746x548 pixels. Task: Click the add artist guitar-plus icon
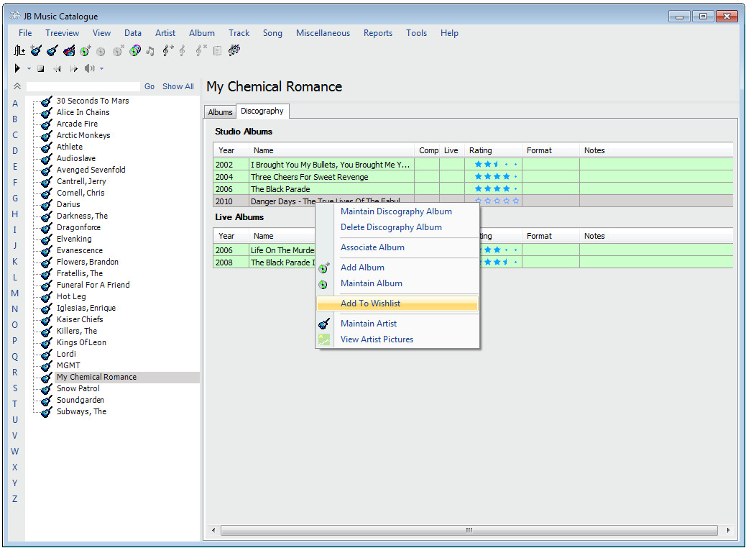[36, 50]
